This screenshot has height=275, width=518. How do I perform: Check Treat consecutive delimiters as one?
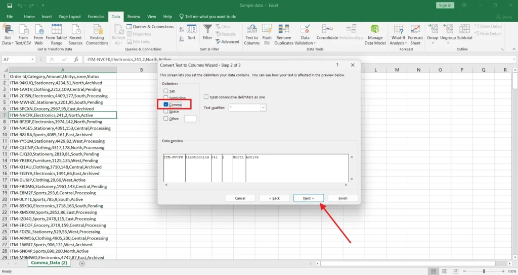tap(206, 97)
